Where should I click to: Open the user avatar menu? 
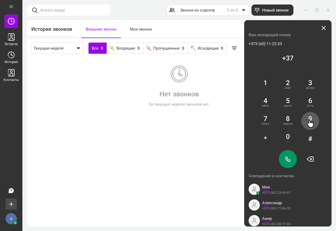(11, 219)
